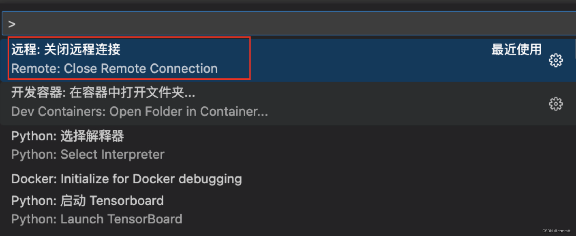The width and height of the screenshot is (576, 236).
Task: Click the CSDN @ermmtt watermark text
Action: [556, 231]
